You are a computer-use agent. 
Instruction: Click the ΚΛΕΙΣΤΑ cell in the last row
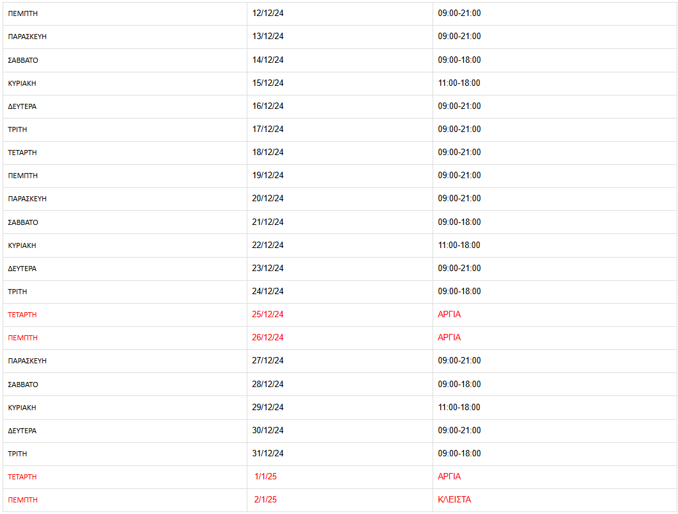(x=454, y=500)
